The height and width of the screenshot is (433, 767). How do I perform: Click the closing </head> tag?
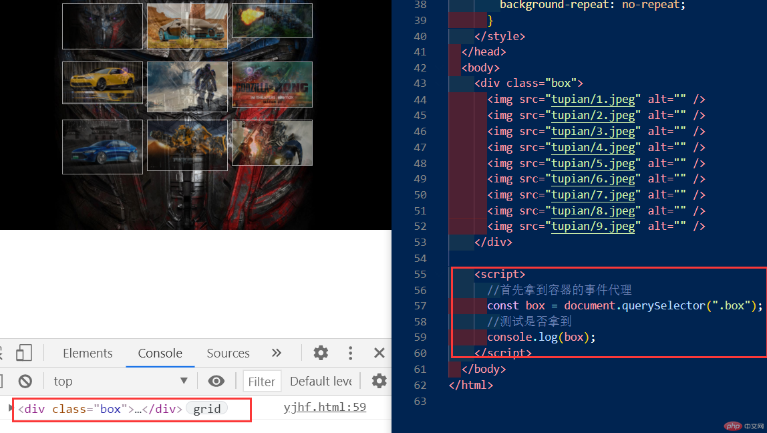pyautogui.click(x=484, y=52)
